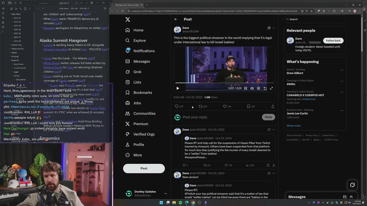
Task: Collapse Daily News folder in Obsidian
Action: [15, 14]
